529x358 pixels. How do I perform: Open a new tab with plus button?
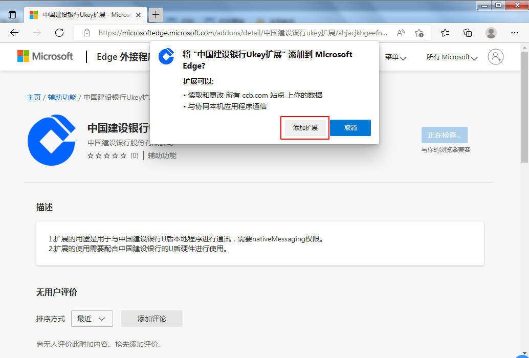click(156, 15)
